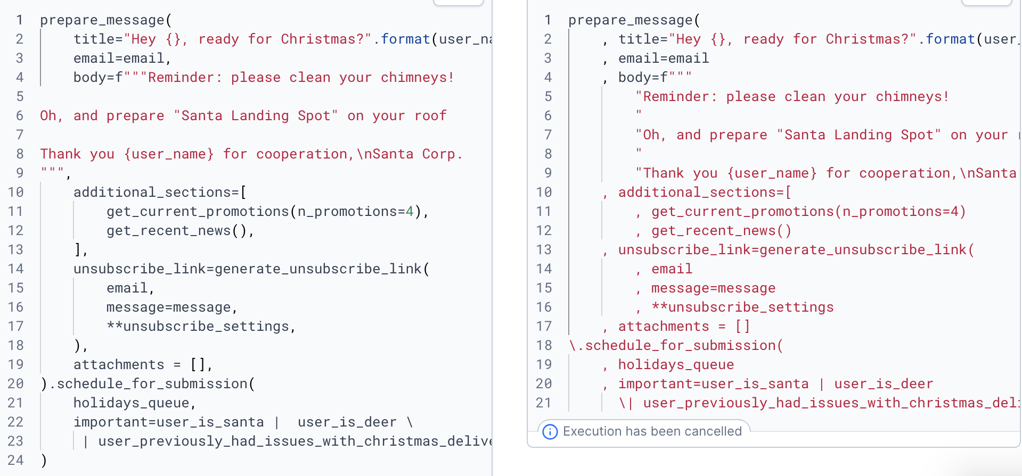This screenshot has height=476, width=1022.
Task: Click the number 4 in left n_promotions argument
Action: (410, 211)
